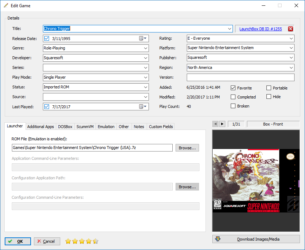Set rating to five stars
Viewport: 305px width, 250px height.
(95, 241)
